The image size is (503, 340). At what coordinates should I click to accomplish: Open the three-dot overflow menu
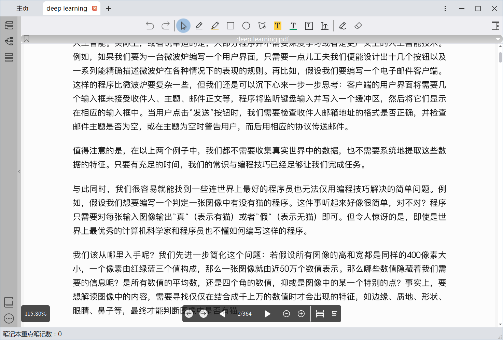tap(445, 8)
